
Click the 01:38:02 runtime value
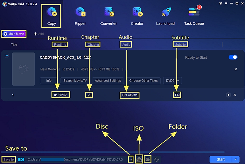click(x=60, y=95)
